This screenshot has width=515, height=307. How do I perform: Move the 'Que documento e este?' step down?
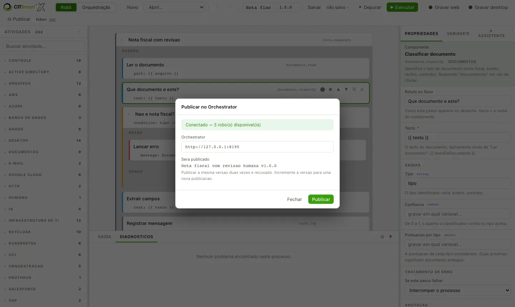tap(346, 90)
